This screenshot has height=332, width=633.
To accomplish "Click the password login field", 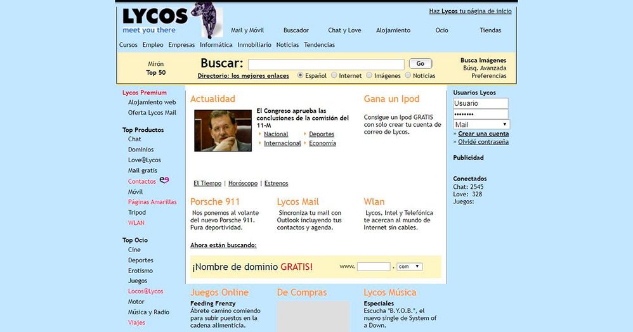I will [x=480, y=114].
